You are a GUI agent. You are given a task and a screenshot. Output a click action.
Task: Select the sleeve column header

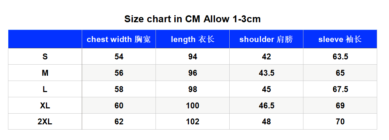pyautogui.click(x=340, y=39)
